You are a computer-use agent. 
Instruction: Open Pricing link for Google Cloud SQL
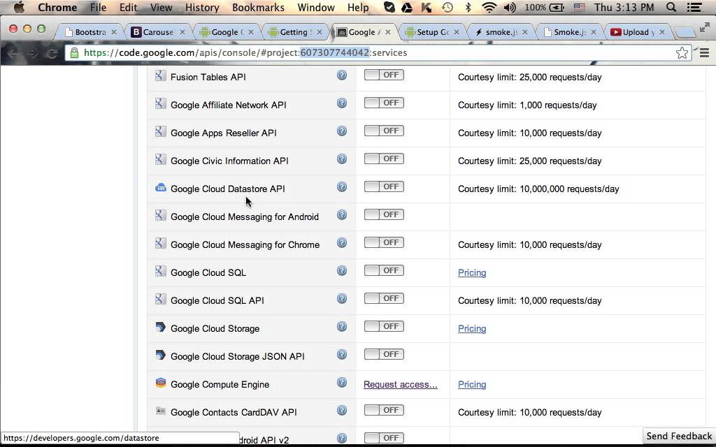[x=472, y=273]
